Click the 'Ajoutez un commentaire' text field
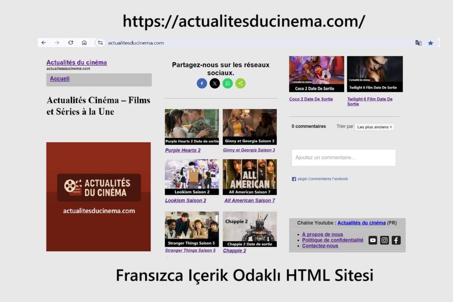The height and width of the screenshot is (302, 453). click(343, 158)
